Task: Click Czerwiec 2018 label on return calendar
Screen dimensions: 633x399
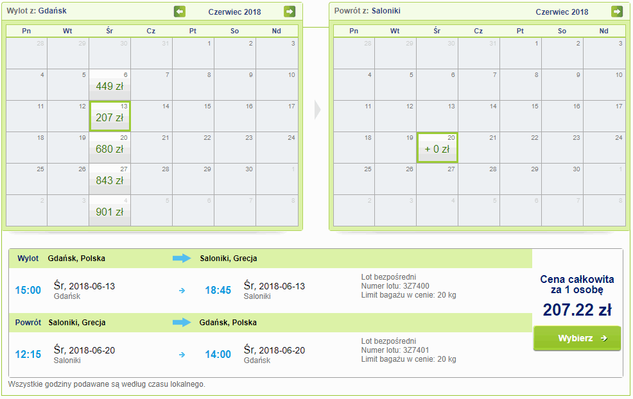Action: click(x=562, y=12)
